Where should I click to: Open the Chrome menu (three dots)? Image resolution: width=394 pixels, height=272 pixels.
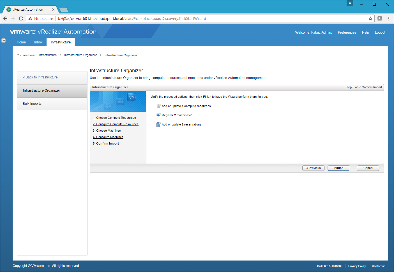389,18
